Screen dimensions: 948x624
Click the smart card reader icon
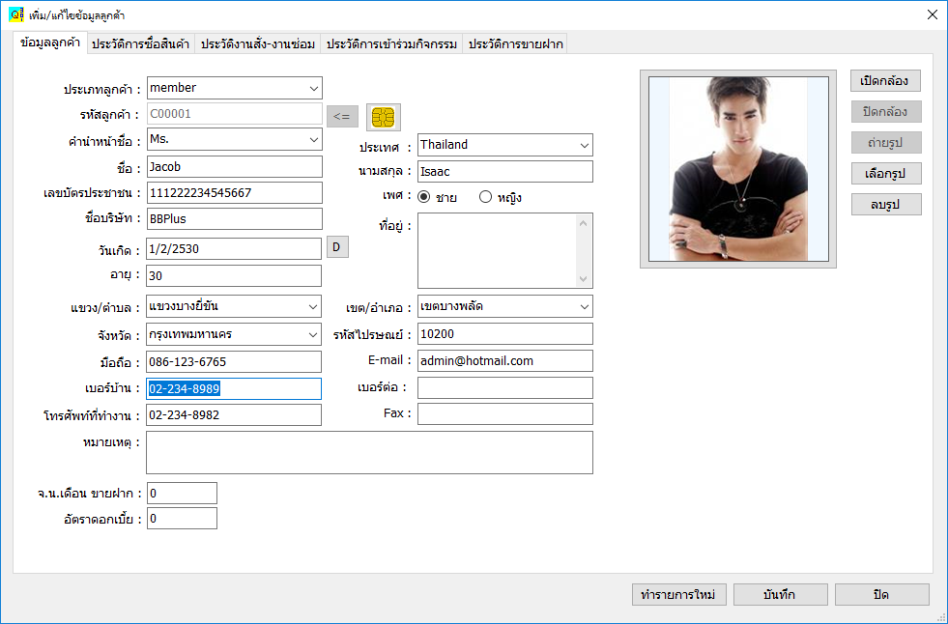click(383, 116)
